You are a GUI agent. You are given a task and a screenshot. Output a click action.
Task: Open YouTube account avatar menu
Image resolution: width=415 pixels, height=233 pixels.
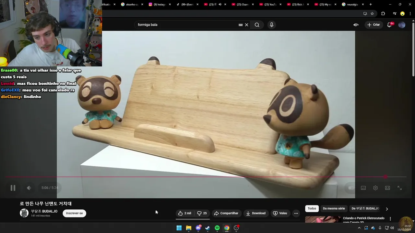402,25
